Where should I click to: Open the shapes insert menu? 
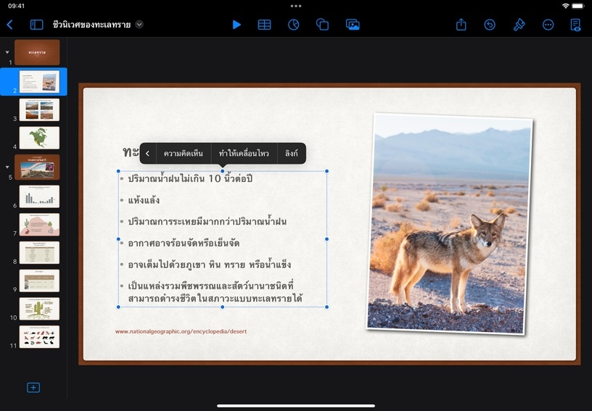click(323, 25)
